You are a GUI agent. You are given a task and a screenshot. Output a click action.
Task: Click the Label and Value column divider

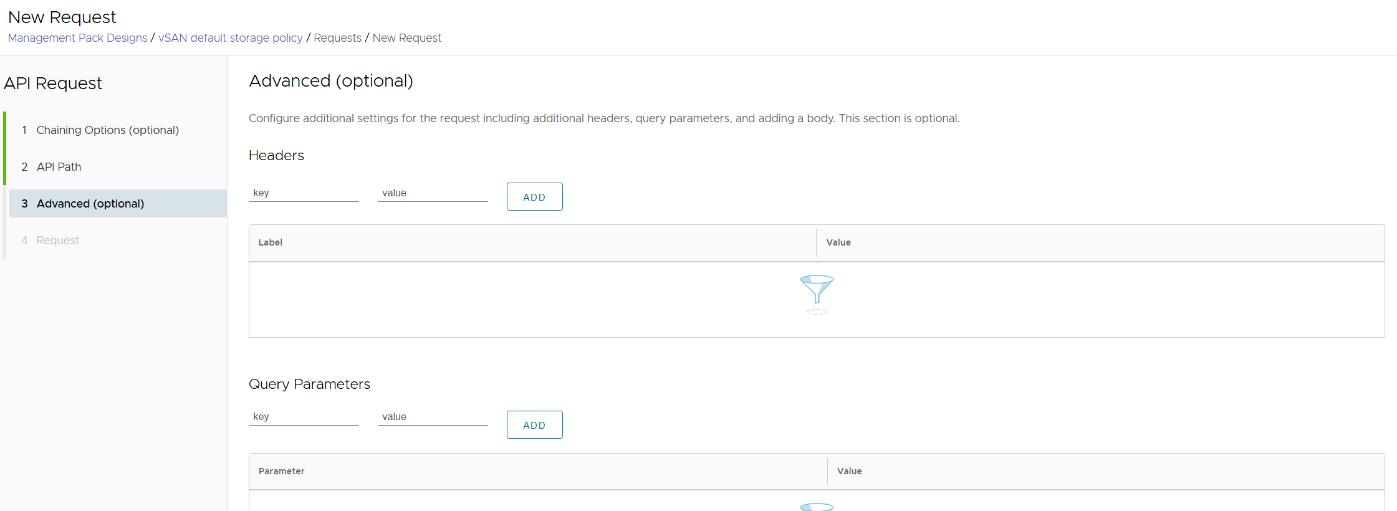(x=816, y=243)
